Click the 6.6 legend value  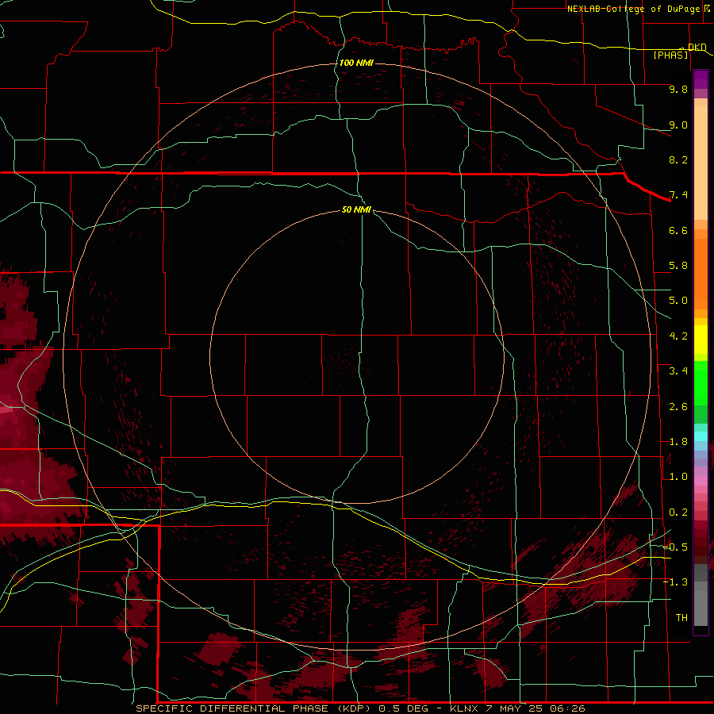678,230
